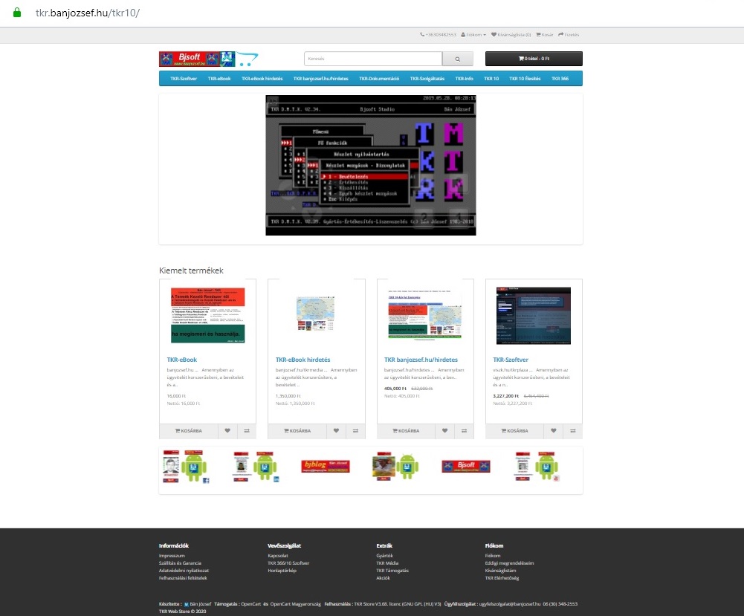Viewport: 744px width, 616px height.
Task: Call the phone number in the top bar
Action: tap(438, 35)
